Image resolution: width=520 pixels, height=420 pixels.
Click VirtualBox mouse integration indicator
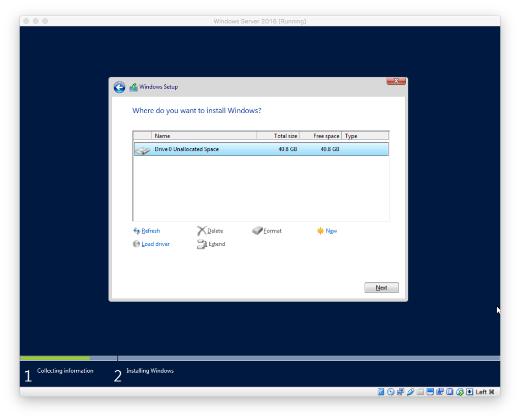[x=460, y=392]
